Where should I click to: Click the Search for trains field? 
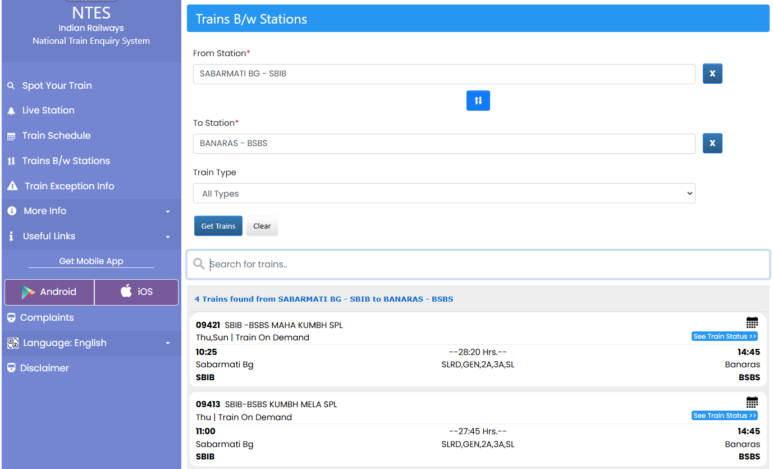(x=478, y=265)
